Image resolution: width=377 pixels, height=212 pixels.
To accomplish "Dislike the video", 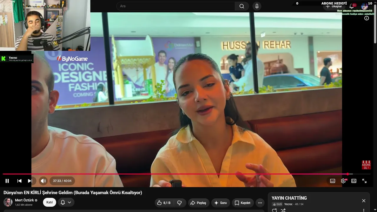I will tap(179, 203).
